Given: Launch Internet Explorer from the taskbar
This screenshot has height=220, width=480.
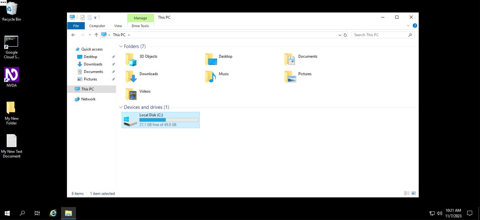Looking at the screenshot, I should [53, 213].
